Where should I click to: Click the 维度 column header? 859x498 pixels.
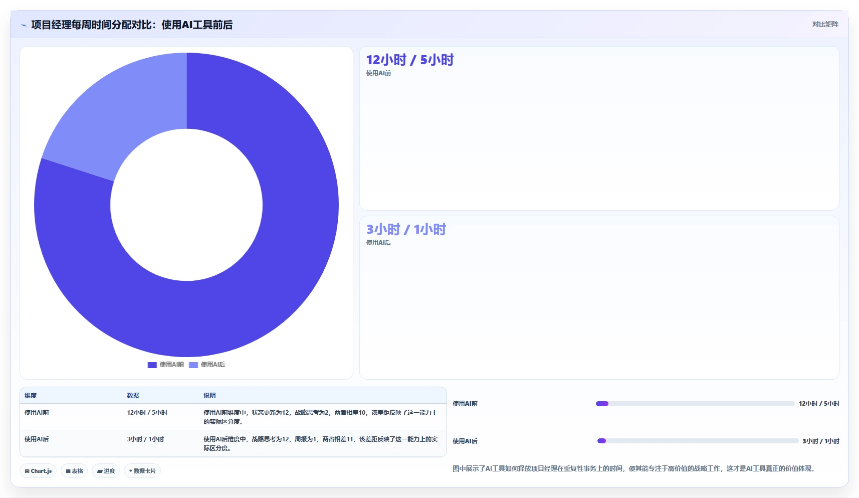coord(31,396)
